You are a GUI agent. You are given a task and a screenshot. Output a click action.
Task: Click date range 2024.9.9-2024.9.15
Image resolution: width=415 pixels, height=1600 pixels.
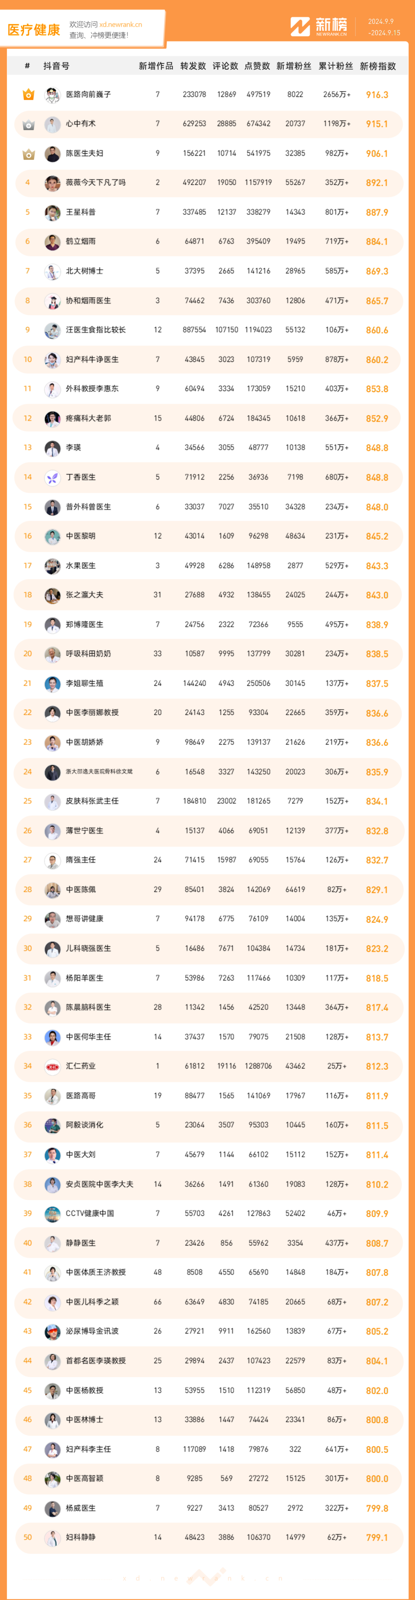[384, 27]
